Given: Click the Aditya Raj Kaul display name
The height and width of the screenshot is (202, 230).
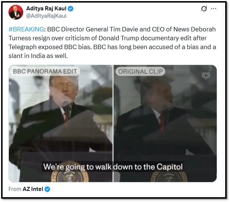Looking at the screenshot, I should pos(46,8).
